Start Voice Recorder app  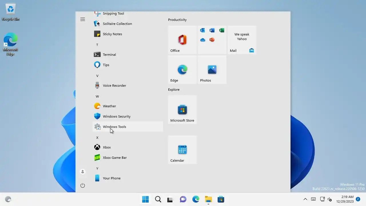(128, 86)
